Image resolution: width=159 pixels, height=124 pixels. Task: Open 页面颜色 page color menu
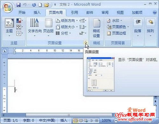(x=118, y=27)
